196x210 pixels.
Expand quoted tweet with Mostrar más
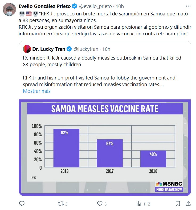[x=36, y=91]
